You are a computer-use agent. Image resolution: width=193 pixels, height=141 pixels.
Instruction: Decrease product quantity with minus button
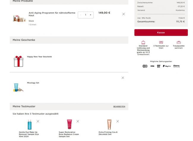(x=81, y=15)
